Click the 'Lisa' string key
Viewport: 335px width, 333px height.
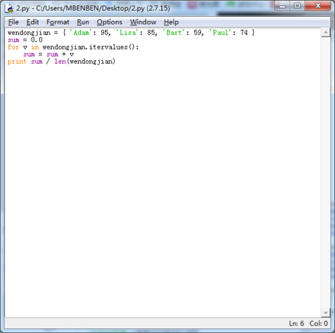click(x=127, y=33)
